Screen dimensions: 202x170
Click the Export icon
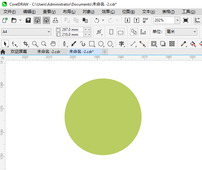pyautogui.click(x=137, y=20)
